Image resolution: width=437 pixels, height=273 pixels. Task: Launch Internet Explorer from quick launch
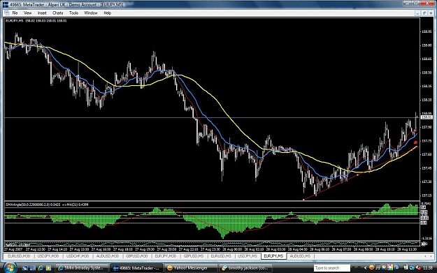[x=41, y=268]
